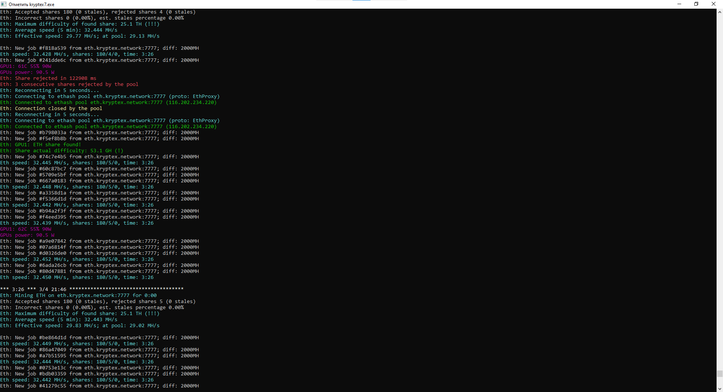Click the scrollbar up arrow

(720, 12)
